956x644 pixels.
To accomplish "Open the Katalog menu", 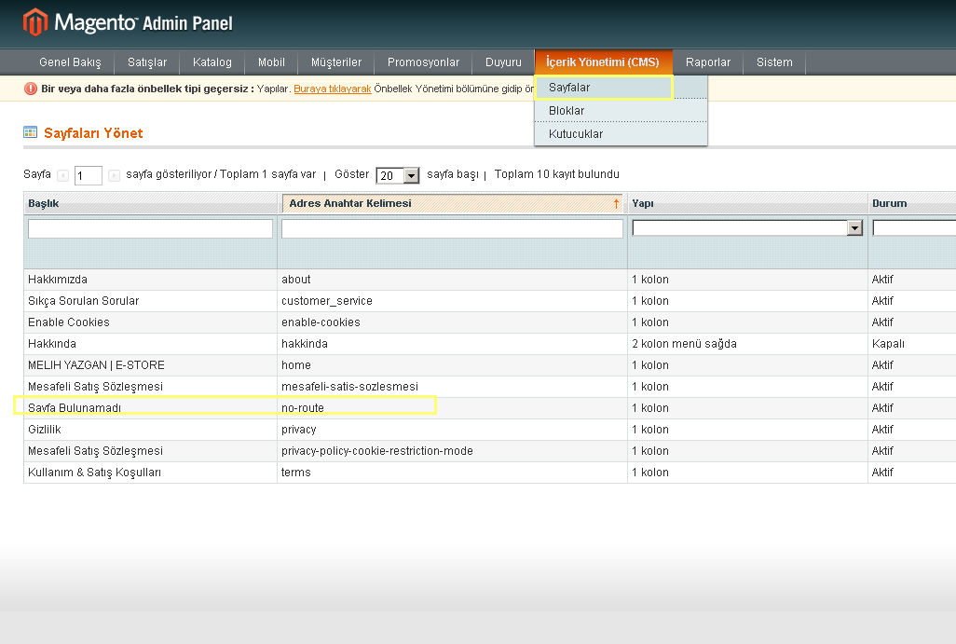I will [x=212, y=62].
